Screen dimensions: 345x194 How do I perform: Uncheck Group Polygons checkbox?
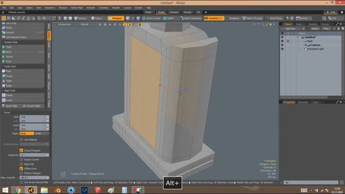point(22,150)
